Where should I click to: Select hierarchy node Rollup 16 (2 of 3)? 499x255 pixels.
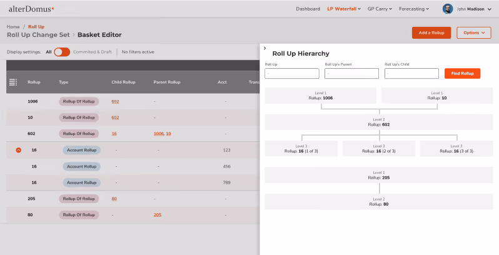coord(379,149)
